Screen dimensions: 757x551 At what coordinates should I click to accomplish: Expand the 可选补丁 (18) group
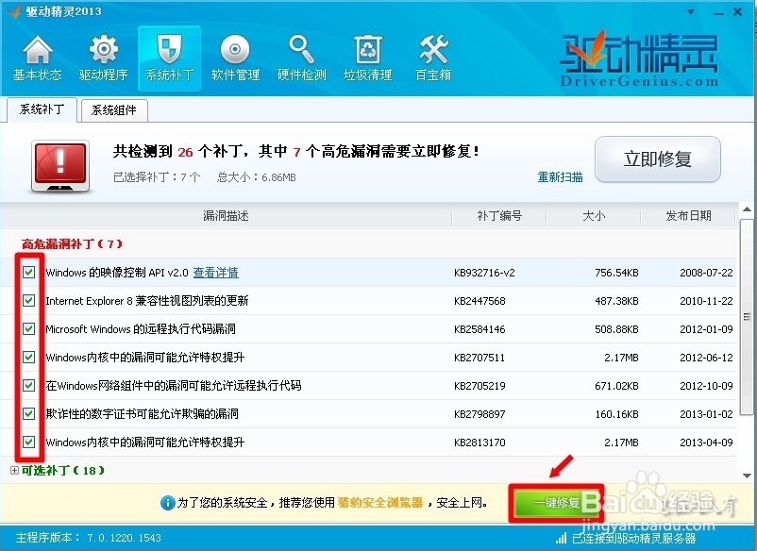click(x=14, y=470)
